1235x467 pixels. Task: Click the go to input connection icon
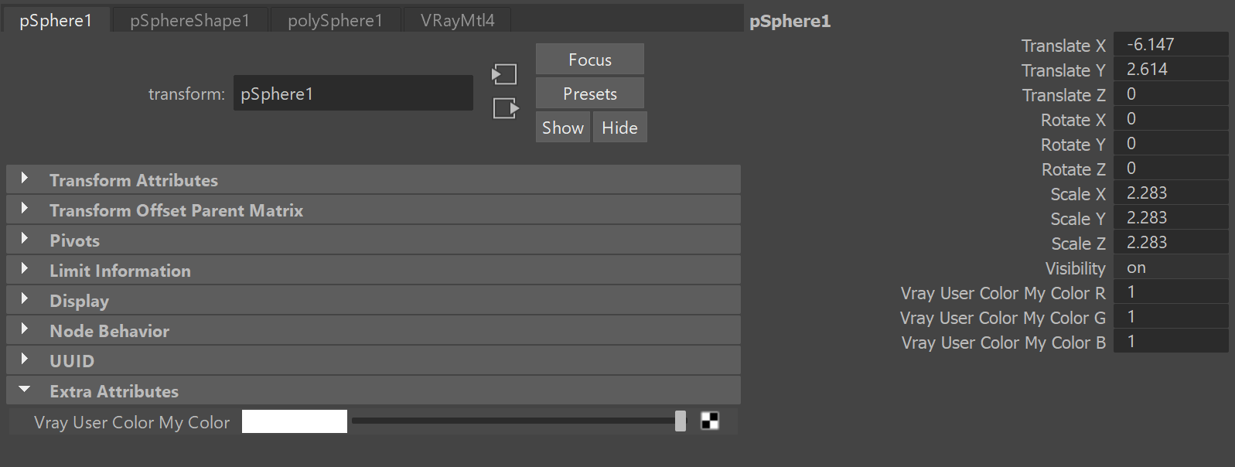pos(504,74)
